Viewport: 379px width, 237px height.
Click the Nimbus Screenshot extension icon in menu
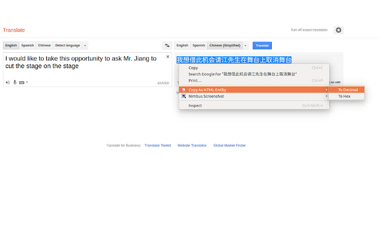click(184, 95)
